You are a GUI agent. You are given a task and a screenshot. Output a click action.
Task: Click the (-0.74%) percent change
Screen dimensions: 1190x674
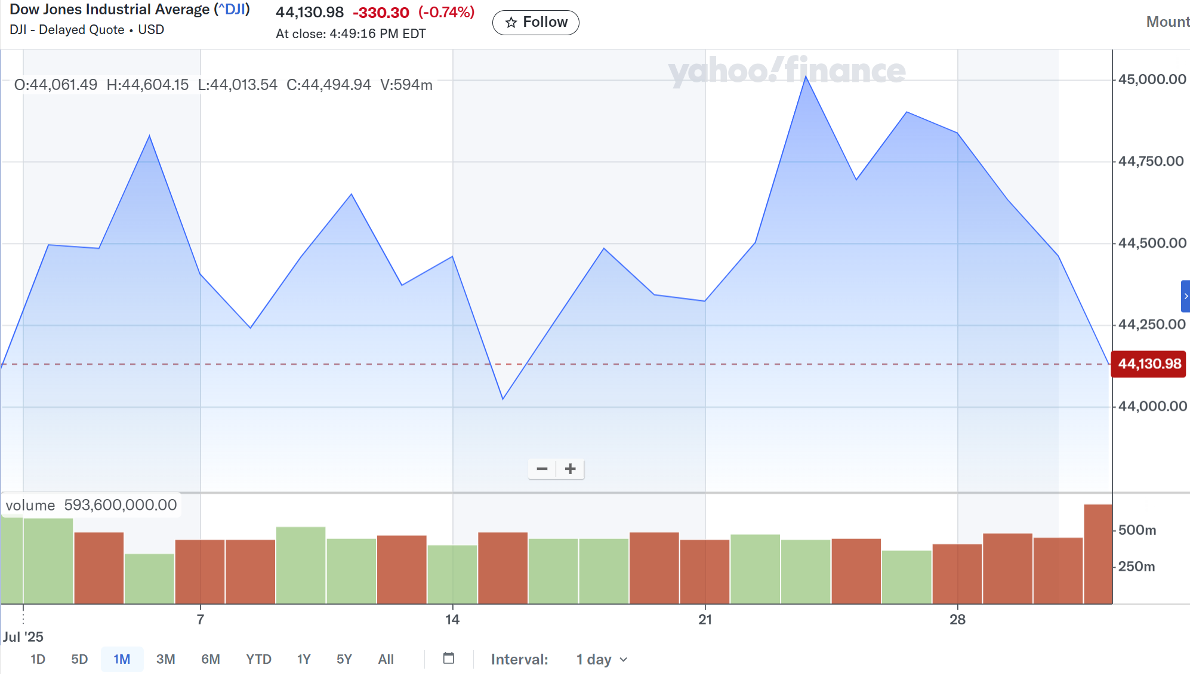coord(446,13)
